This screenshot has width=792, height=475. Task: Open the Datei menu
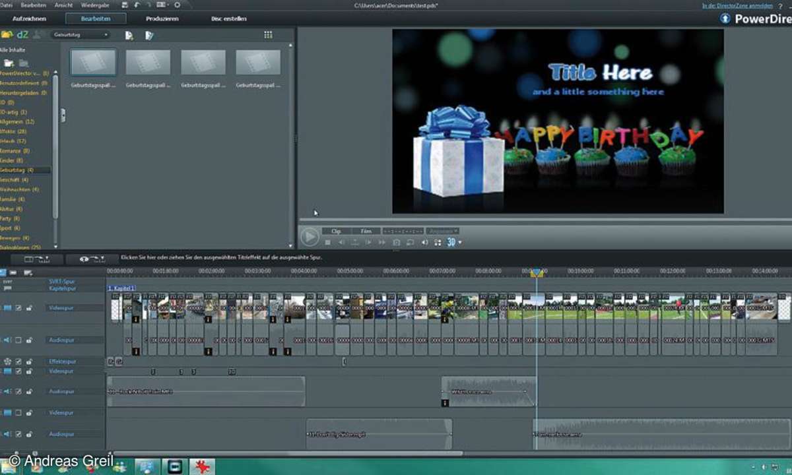(7, 5)
